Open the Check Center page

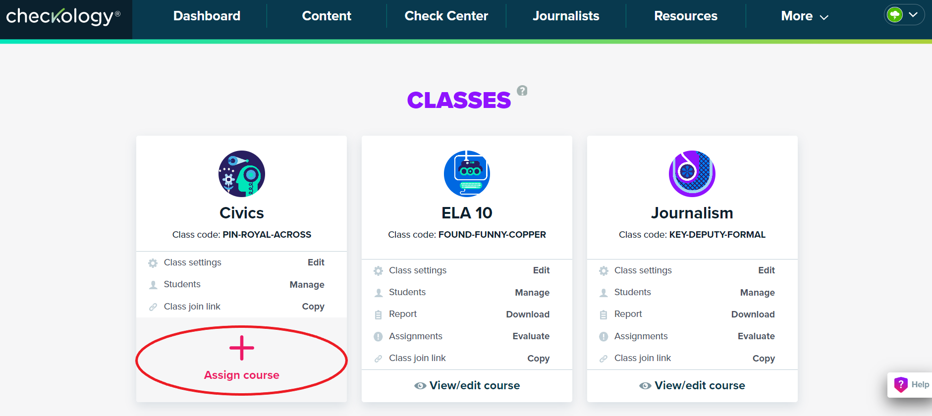pos(446,16)
